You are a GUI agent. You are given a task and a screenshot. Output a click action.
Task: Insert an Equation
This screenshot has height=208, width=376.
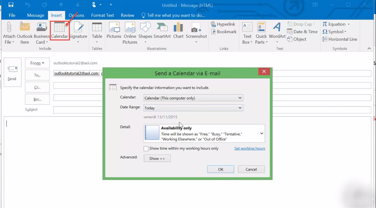click(x=336, y=24)
